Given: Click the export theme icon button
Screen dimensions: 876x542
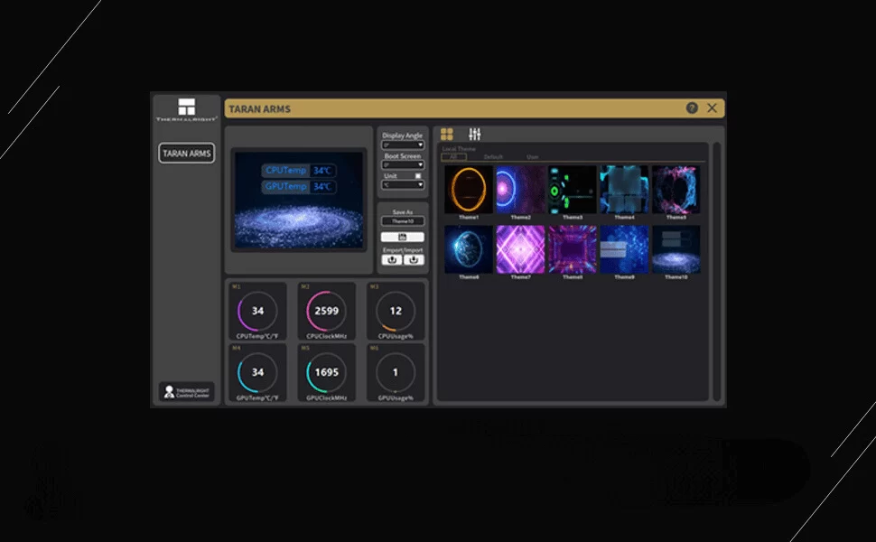Looking at the screenshot, I should [x=392, y=260].
